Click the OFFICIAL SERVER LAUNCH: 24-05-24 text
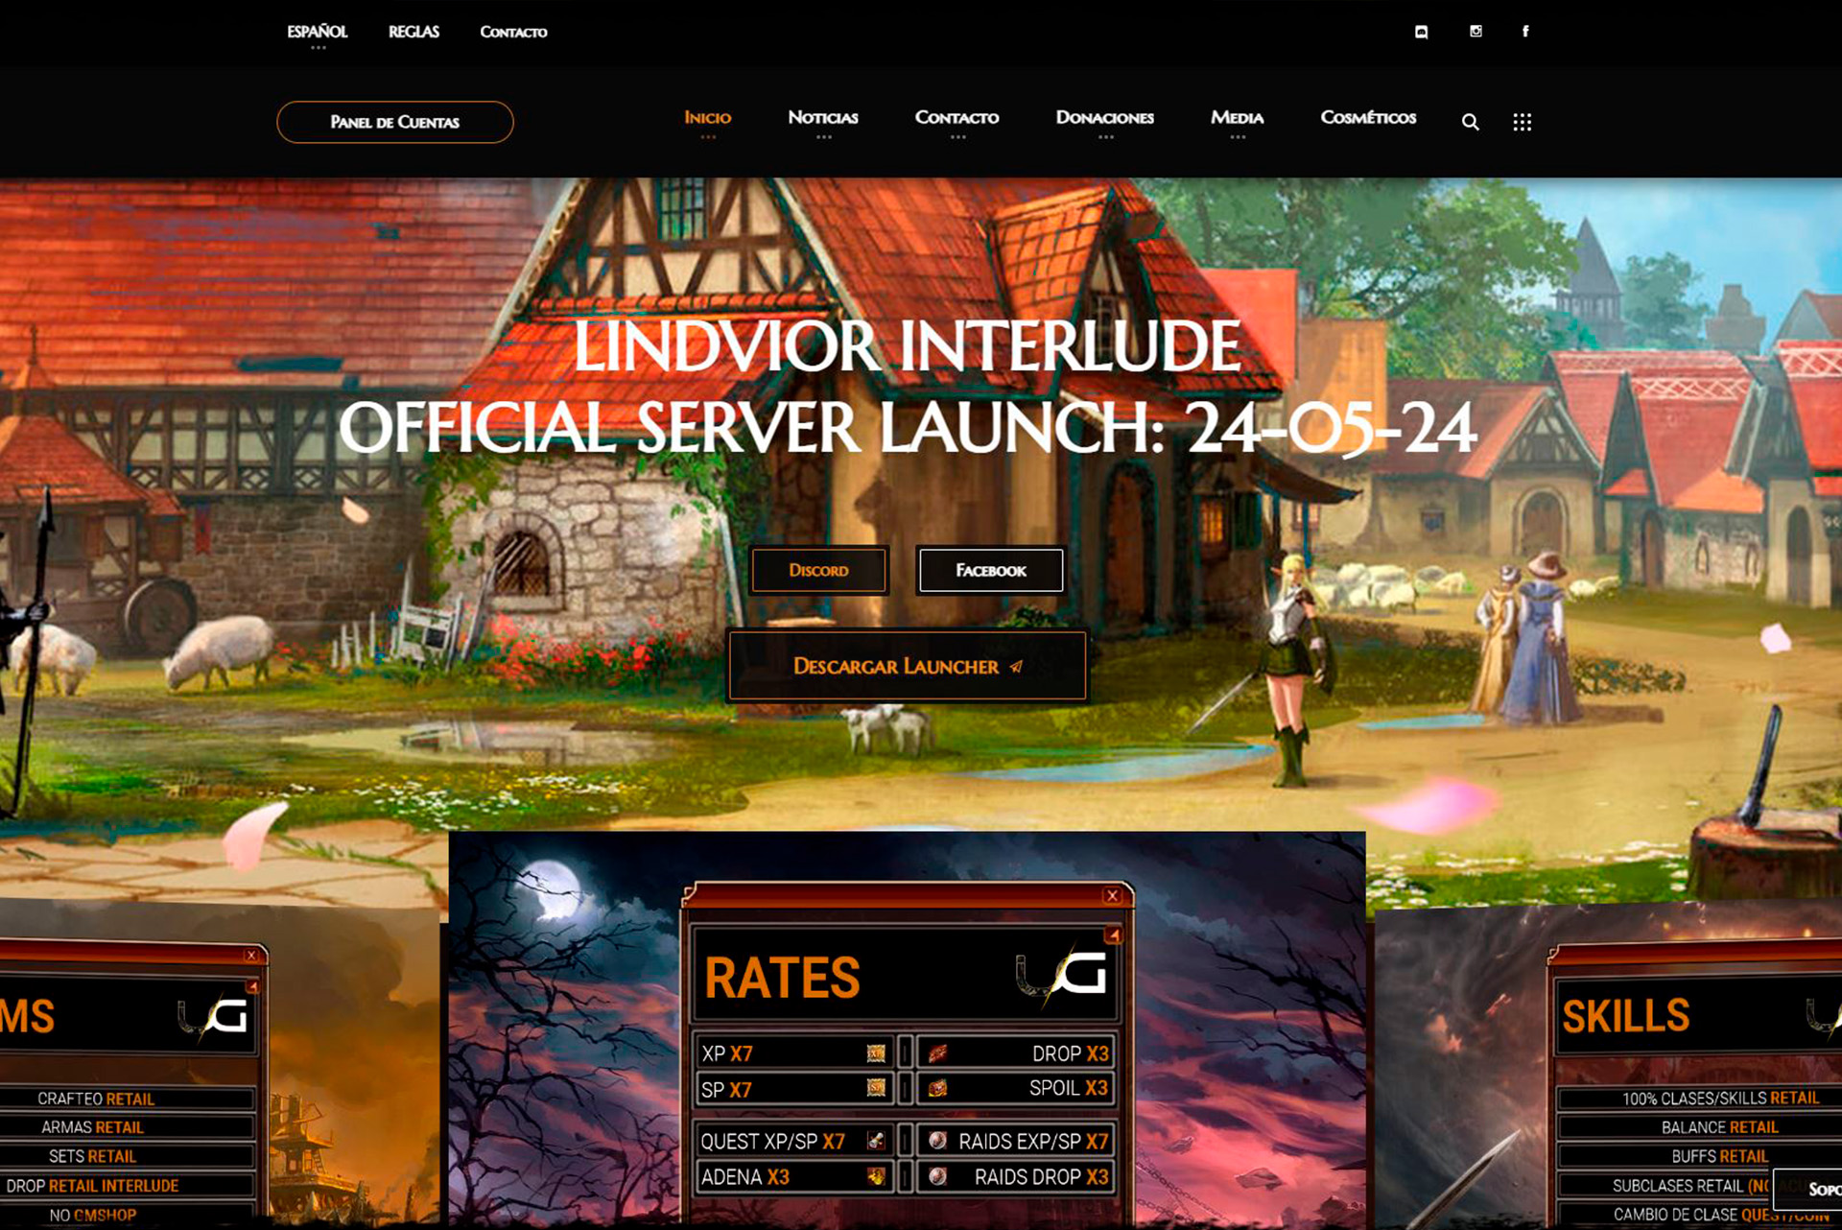The height and width of the screenshot is (1230, 1842). (907, 427)
